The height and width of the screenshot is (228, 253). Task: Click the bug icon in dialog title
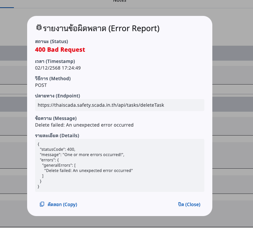39,28
